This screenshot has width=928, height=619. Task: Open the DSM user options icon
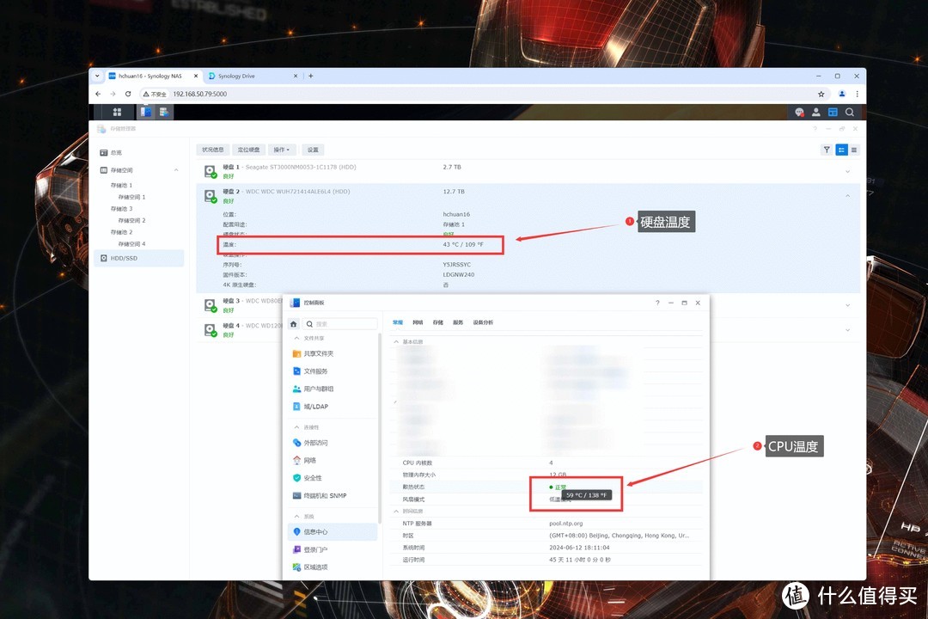click(x=815, y=112)
